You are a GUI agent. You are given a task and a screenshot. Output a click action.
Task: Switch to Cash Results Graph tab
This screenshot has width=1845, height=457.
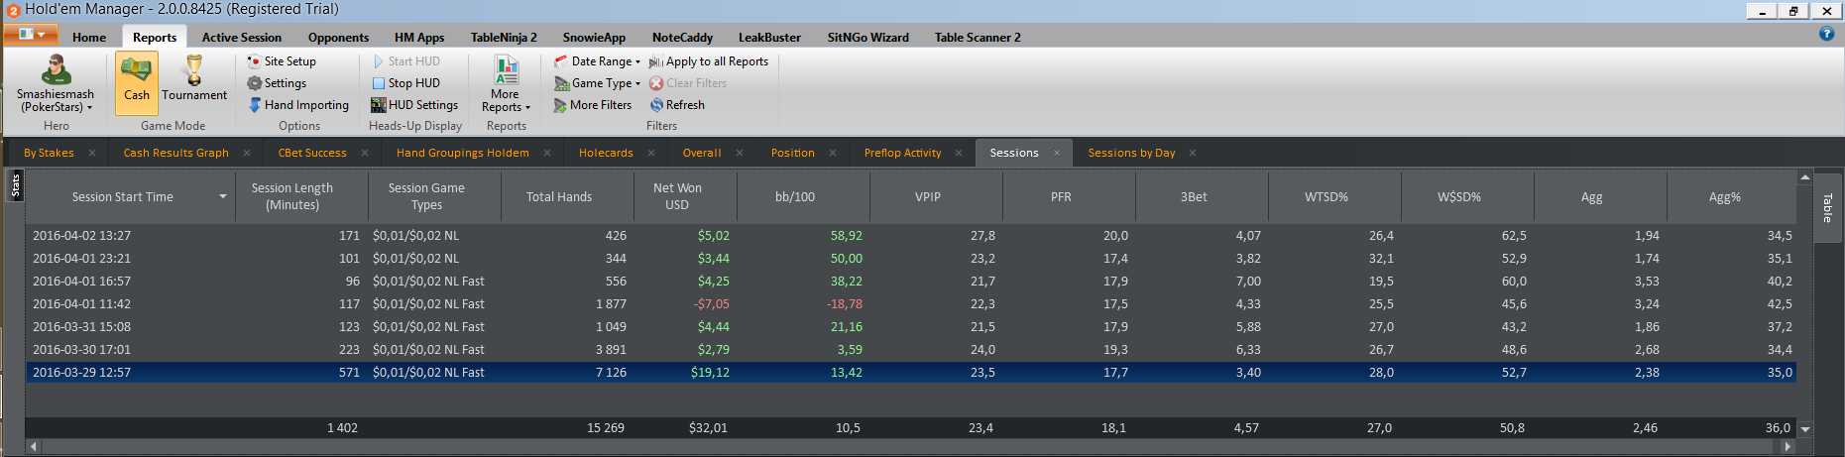pyautogui.click(x=175, y=153)
